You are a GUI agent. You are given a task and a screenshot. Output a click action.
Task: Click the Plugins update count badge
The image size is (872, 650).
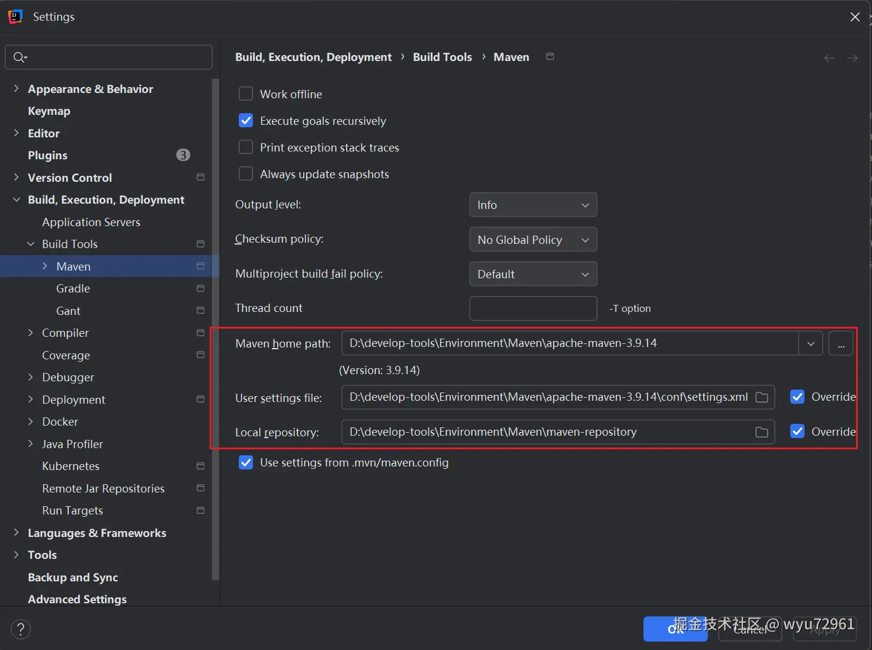(x=183, y=155)
